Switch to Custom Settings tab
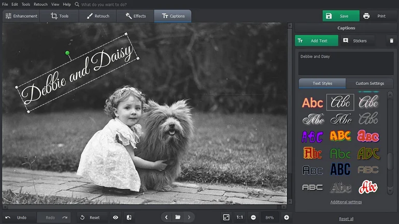The image size is (399, 224). coord(369,83)
